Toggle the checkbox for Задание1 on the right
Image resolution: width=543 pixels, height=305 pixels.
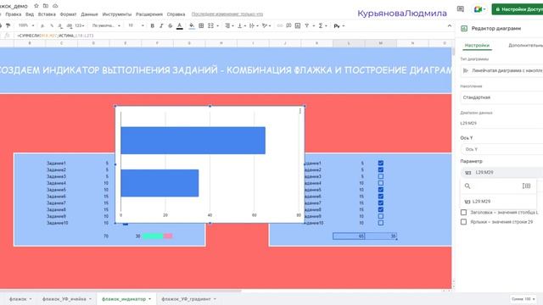pos(381,163)
